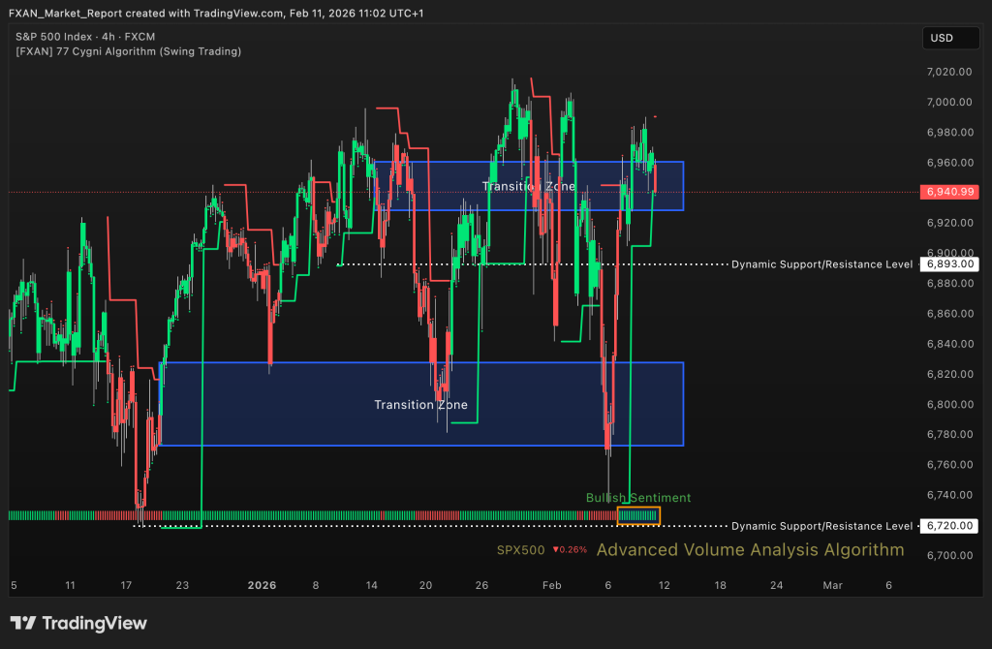Click the current price label 6,940.99
Image resolution: width=992 pixels, height=649 pixels.
pos(948,192)
